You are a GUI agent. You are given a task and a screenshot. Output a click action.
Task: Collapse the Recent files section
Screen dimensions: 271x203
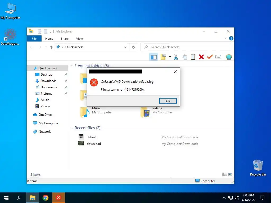tap(72, 128)
